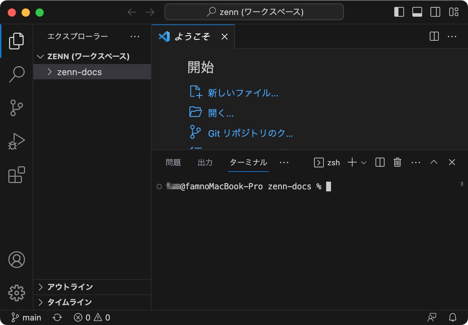The image size is (468, 325).
Task: Open the Run and Debug view
Action: (x=16, y=141)
